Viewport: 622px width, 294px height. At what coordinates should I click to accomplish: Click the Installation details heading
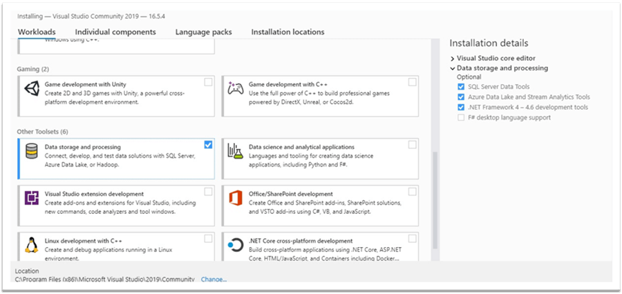[x=489, y=43]
